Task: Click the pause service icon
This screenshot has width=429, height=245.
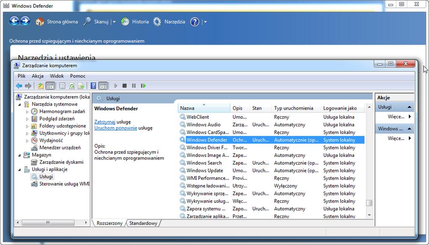Action: [134, 86]
